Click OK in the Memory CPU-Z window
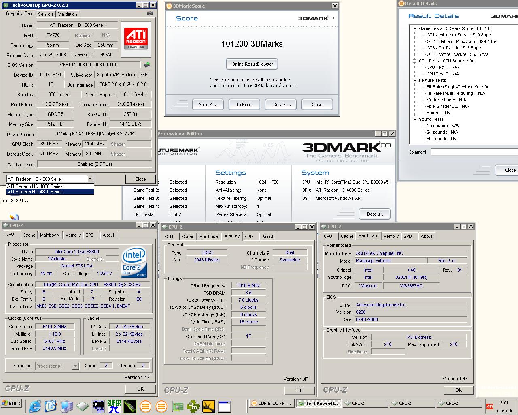 click(x=299, y=390)
